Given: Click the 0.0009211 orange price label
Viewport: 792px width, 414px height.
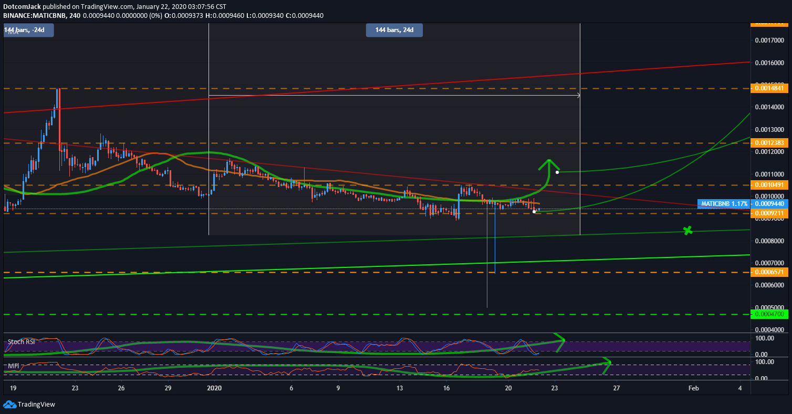Looking at the screenshot, I should pos(769,213).
